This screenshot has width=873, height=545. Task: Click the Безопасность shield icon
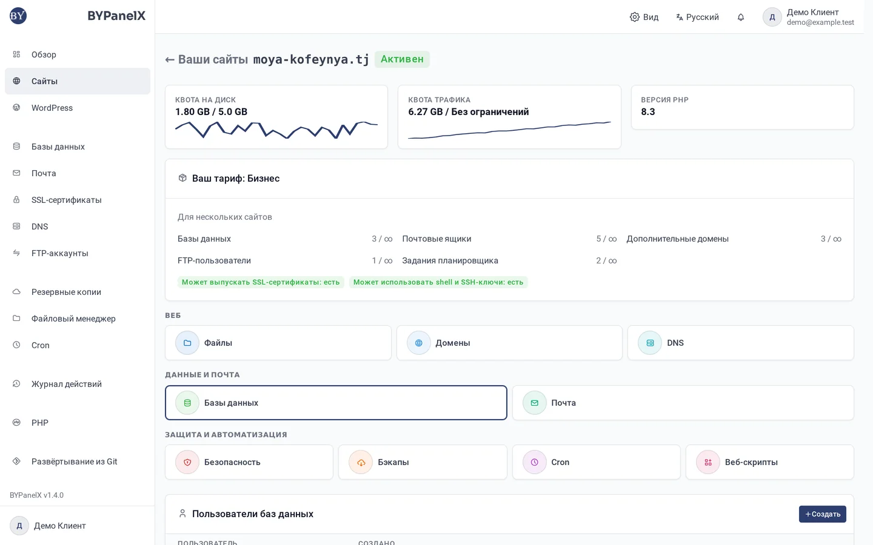pyautogui.click(x=187, y=462)
